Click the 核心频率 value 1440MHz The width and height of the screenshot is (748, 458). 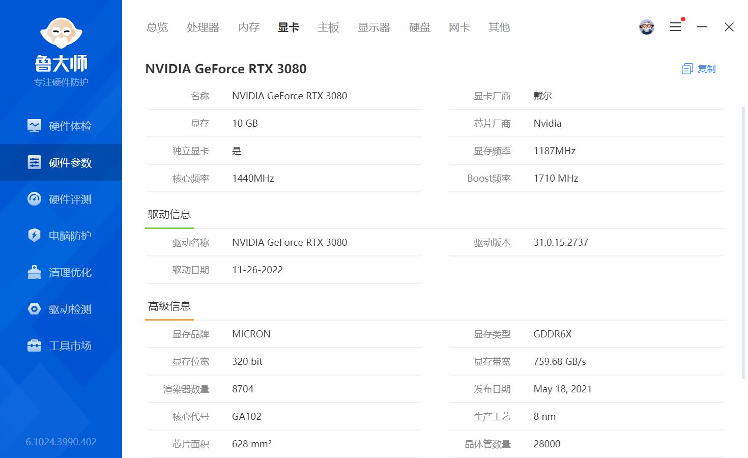click(x=253, y=179)
